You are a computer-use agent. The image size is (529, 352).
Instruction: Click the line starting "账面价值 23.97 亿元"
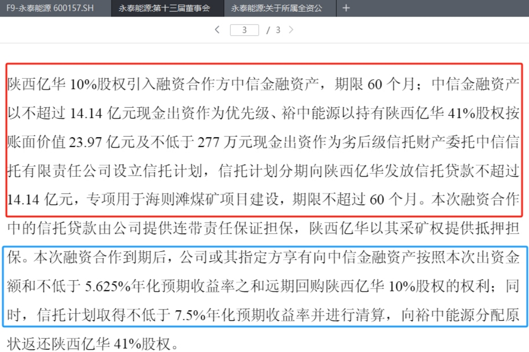pyautogui.click(x=263, y=142)
